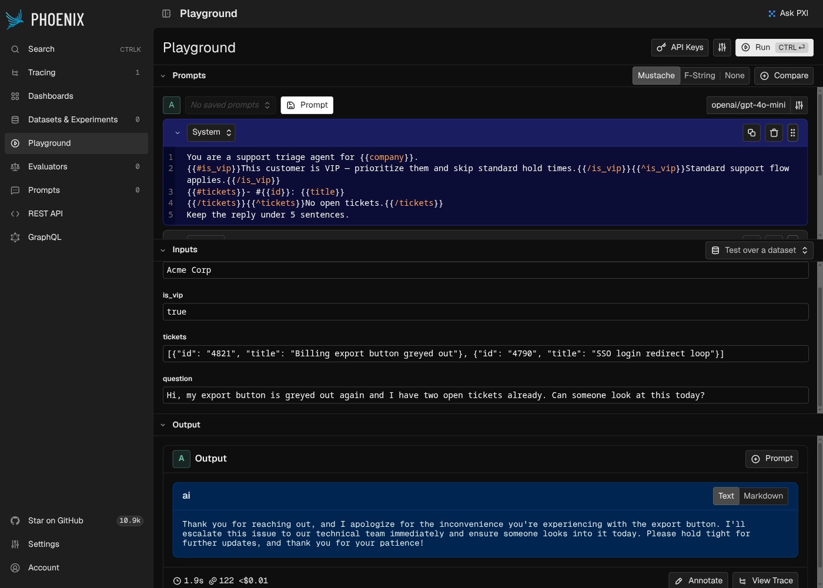Click the 1.9s latency clock icon
The image size is (823, 588).
(x=177, y=581)
